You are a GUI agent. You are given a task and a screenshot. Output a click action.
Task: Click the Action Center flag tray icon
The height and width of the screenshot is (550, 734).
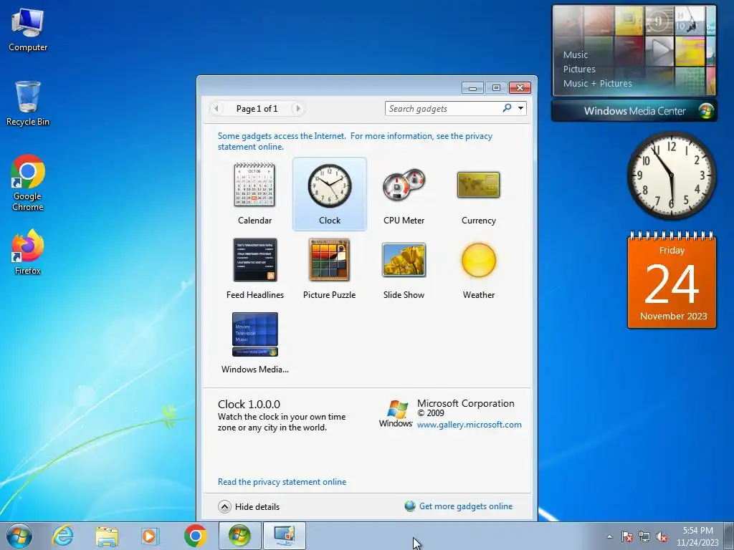click(626, 536)
